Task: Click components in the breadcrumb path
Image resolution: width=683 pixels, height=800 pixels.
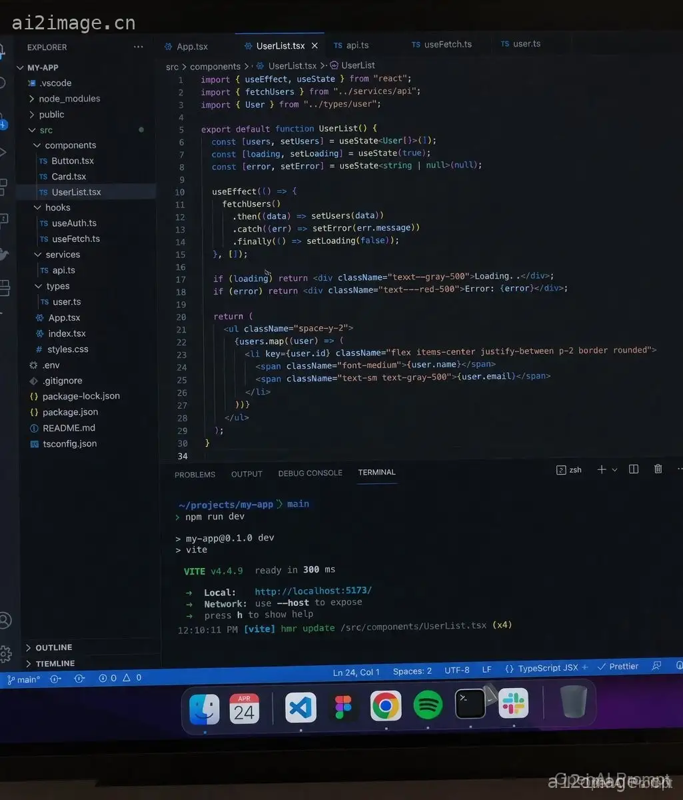Action: pos(215,67)
